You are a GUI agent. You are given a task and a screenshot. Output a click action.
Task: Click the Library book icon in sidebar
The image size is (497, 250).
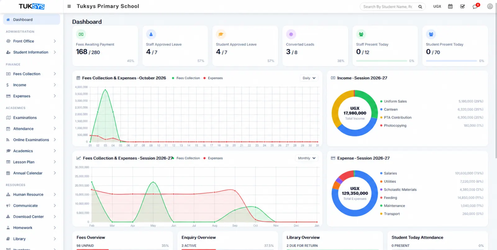pos(8,239)
